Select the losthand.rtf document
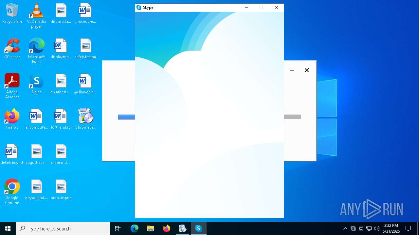The width and height of the screenshot is (419, 235). point(61,119)
